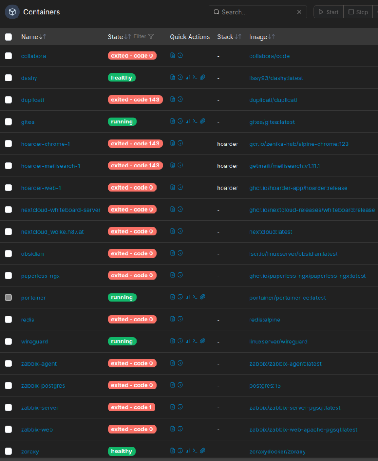Focus the container Search field

coord(258,12)
